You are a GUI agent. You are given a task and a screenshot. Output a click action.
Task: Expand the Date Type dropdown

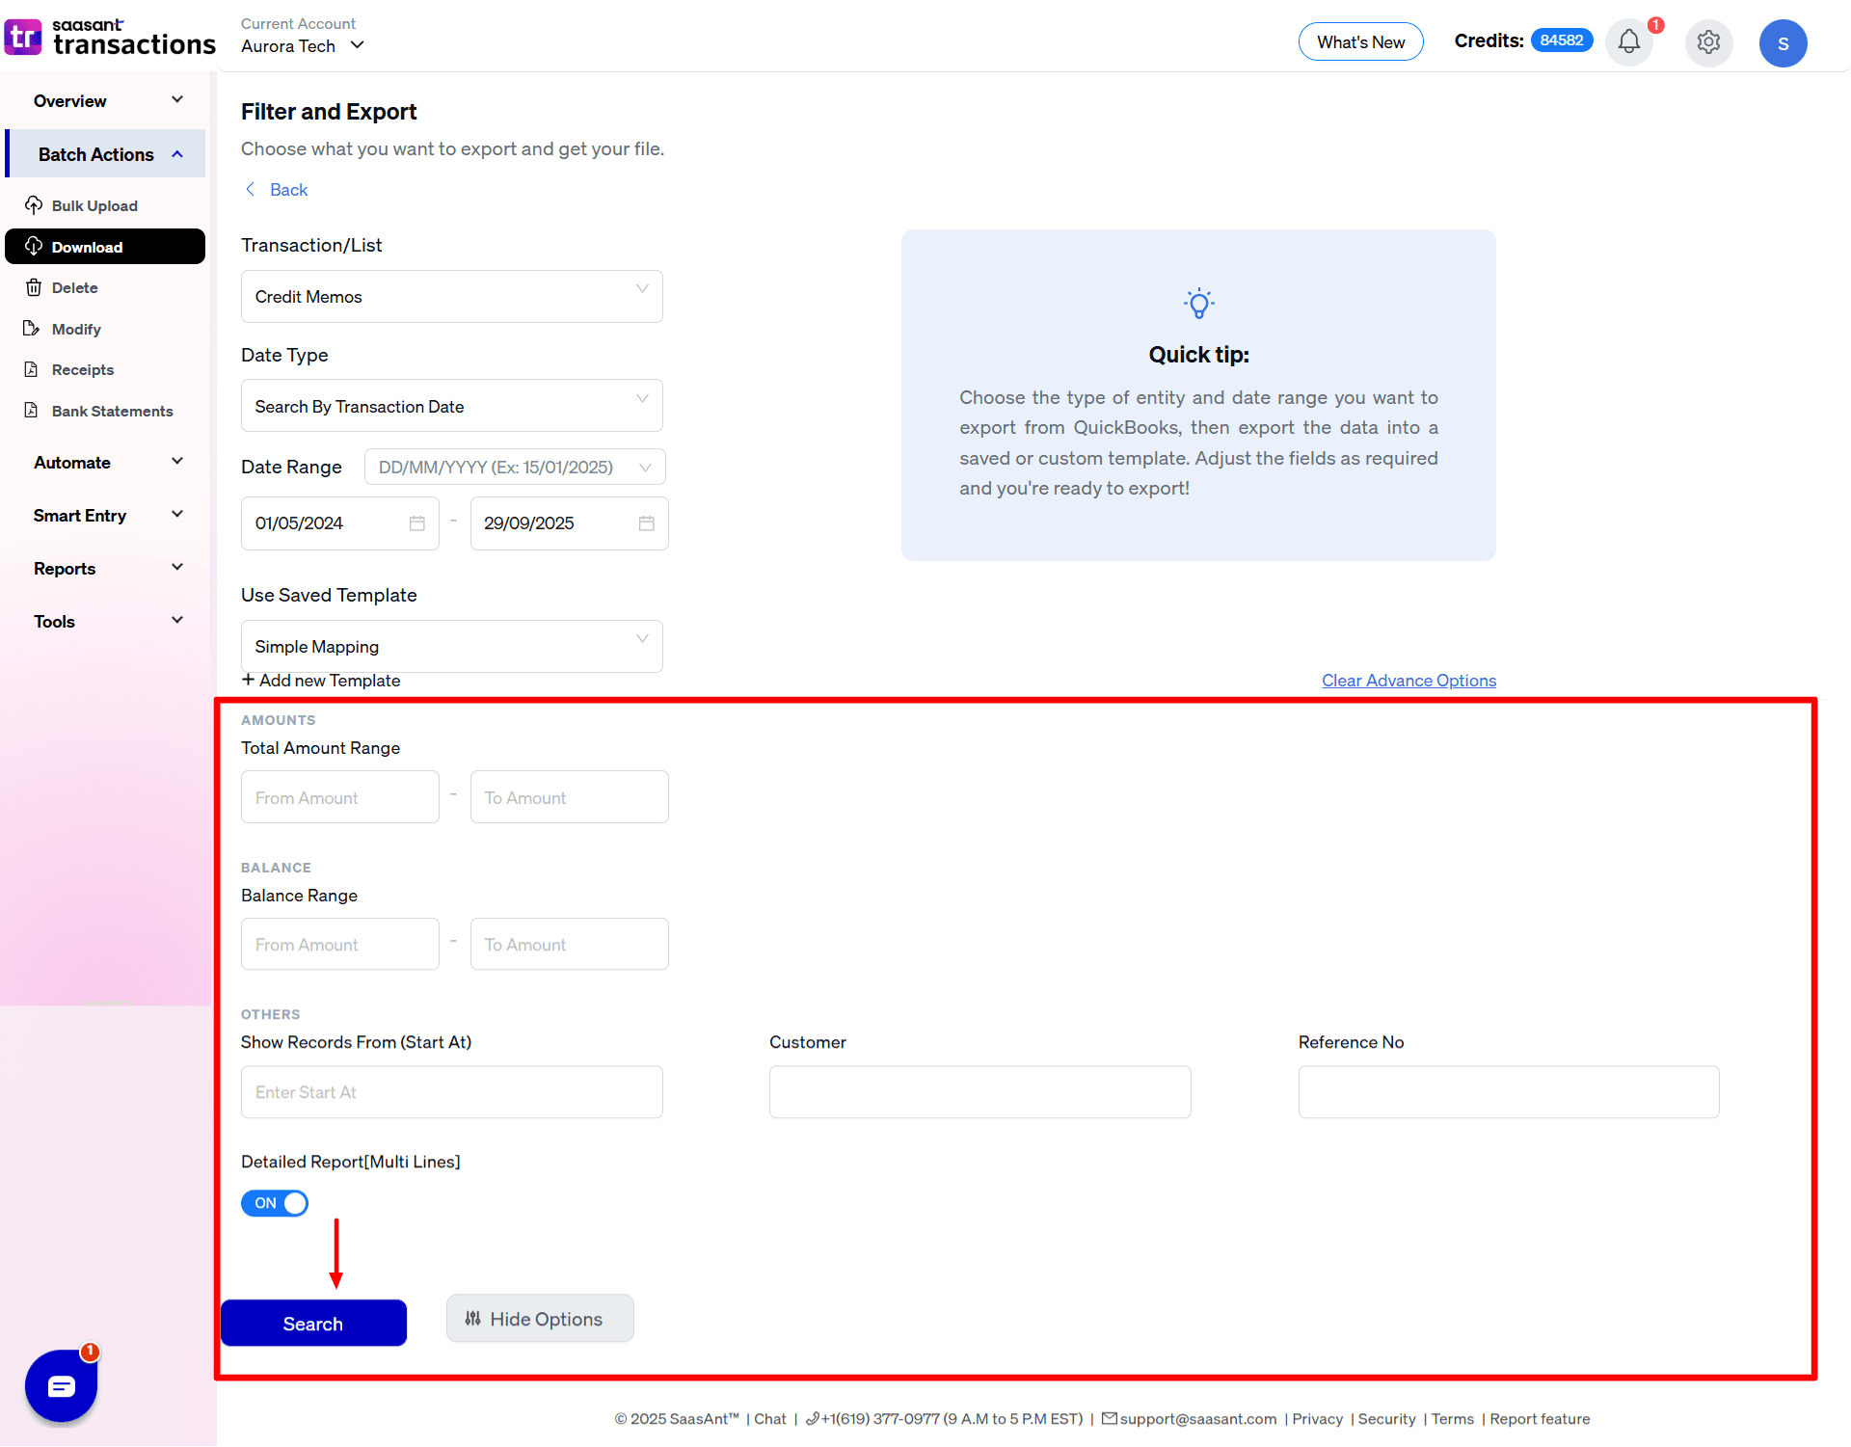tap(450, 405)
